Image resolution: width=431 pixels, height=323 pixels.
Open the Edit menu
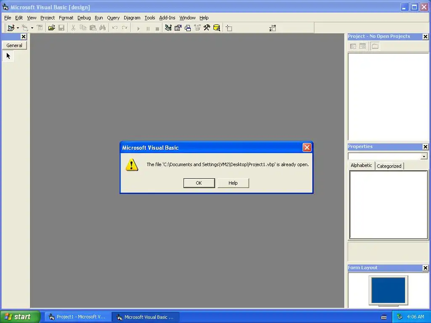pyautogui.click(x=19, y=18)
